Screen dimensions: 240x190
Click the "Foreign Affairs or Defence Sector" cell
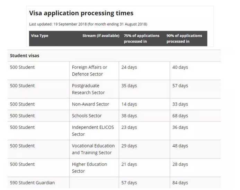[89, 71]
